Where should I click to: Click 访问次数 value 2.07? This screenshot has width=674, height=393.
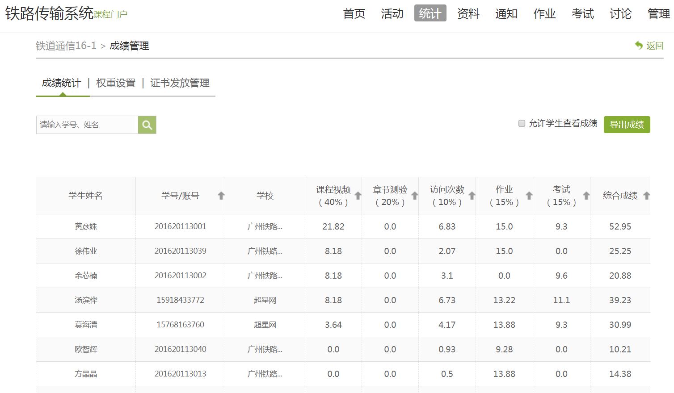(x=447, y=251)
